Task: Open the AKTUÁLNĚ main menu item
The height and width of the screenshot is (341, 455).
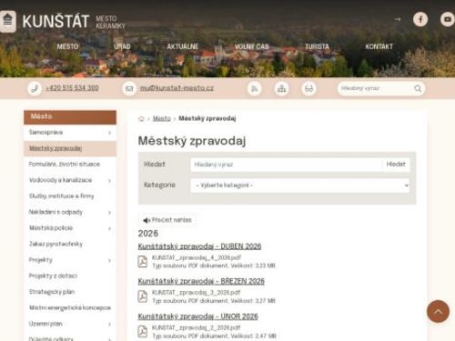Action: coord(183,46)
